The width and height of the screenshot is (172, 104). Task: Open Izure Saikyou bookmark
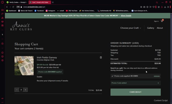[x=140, y=11]
